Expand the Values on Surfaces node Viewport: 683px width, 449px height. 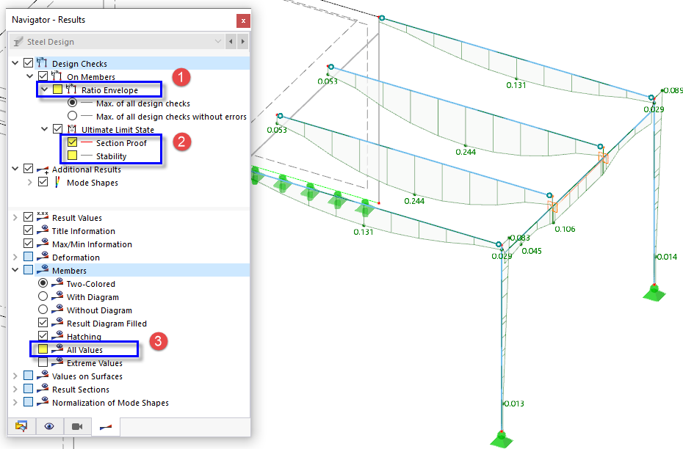pos(15,376)
